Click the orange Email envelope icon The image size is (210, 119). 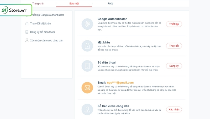[x=87, y=87]
